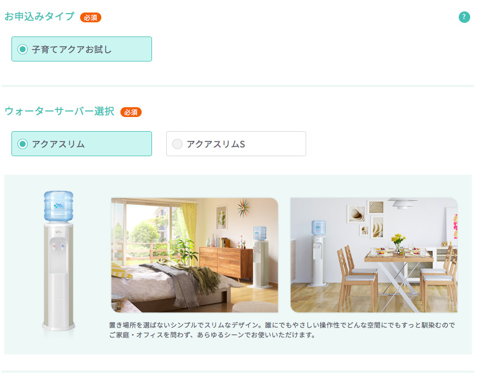Click the 子育てアクアお試し label text

click(71, 50)
